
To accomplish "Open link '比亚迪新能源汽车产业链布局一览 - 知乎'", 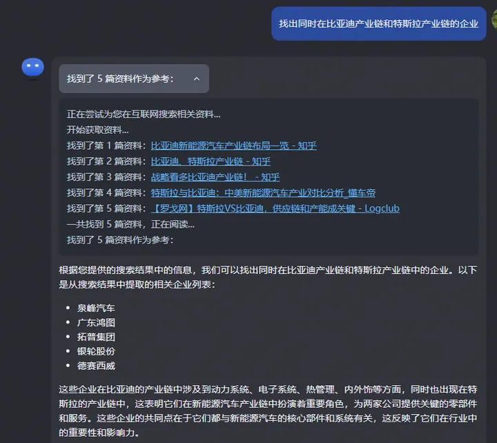I will click(233, 146).
